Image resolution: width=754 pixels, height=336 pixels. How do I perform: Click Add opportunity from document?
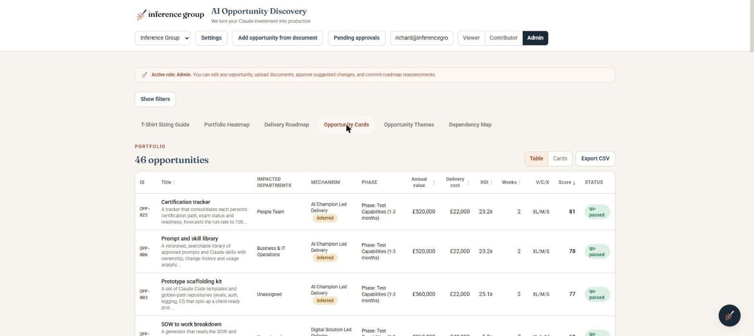pyautogui.click(x=277, y=38)
